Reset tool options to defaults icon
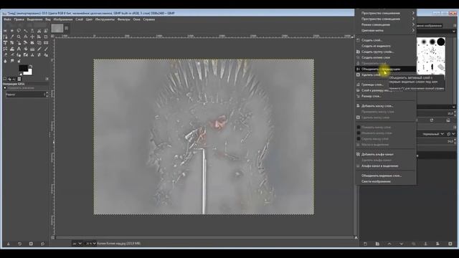This screenshot has width=459, height=258. coord(43,244)
